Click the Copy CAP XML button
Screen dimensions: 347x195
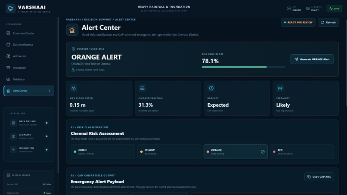pyautogui.click(x=319, y=176)
